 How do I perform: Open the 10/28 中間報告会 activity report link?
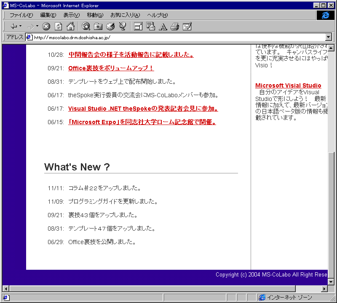click(x=131, y=55)
